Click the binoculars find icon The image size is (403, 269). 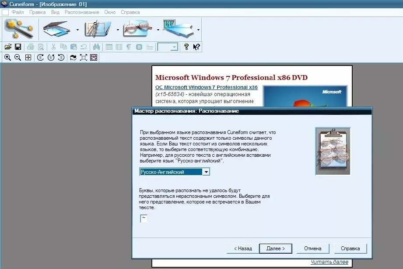(x=96, y=47)
